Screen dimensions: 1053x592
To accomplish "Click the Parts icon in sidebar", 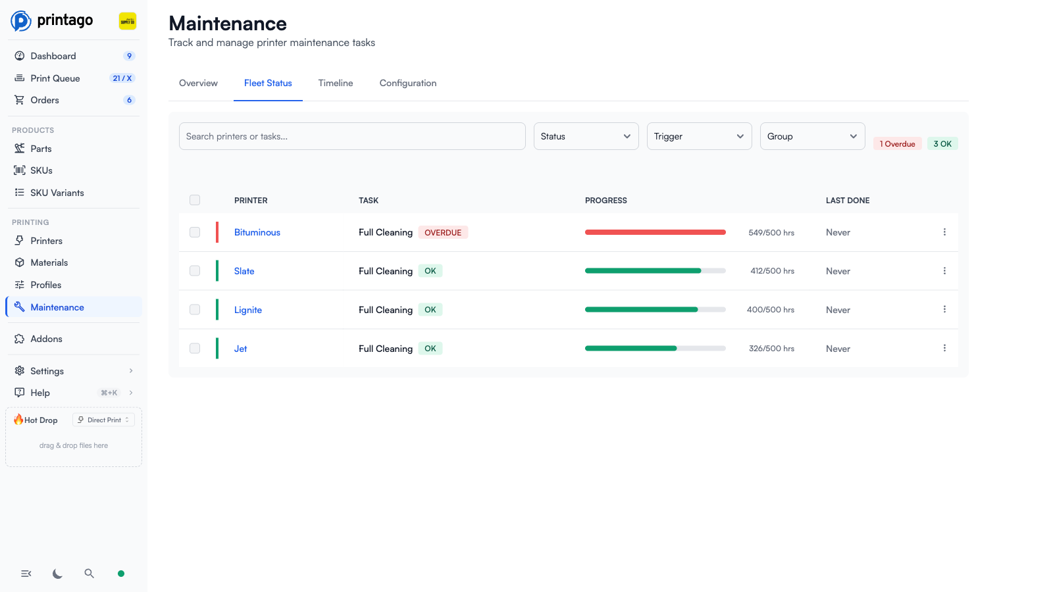I will click(x=20, y=149).
